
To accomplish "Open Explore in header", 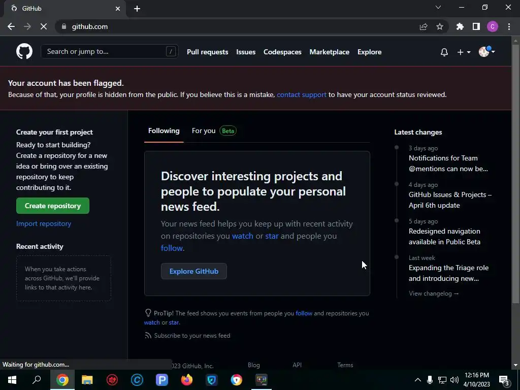I will tap(370, 52).
